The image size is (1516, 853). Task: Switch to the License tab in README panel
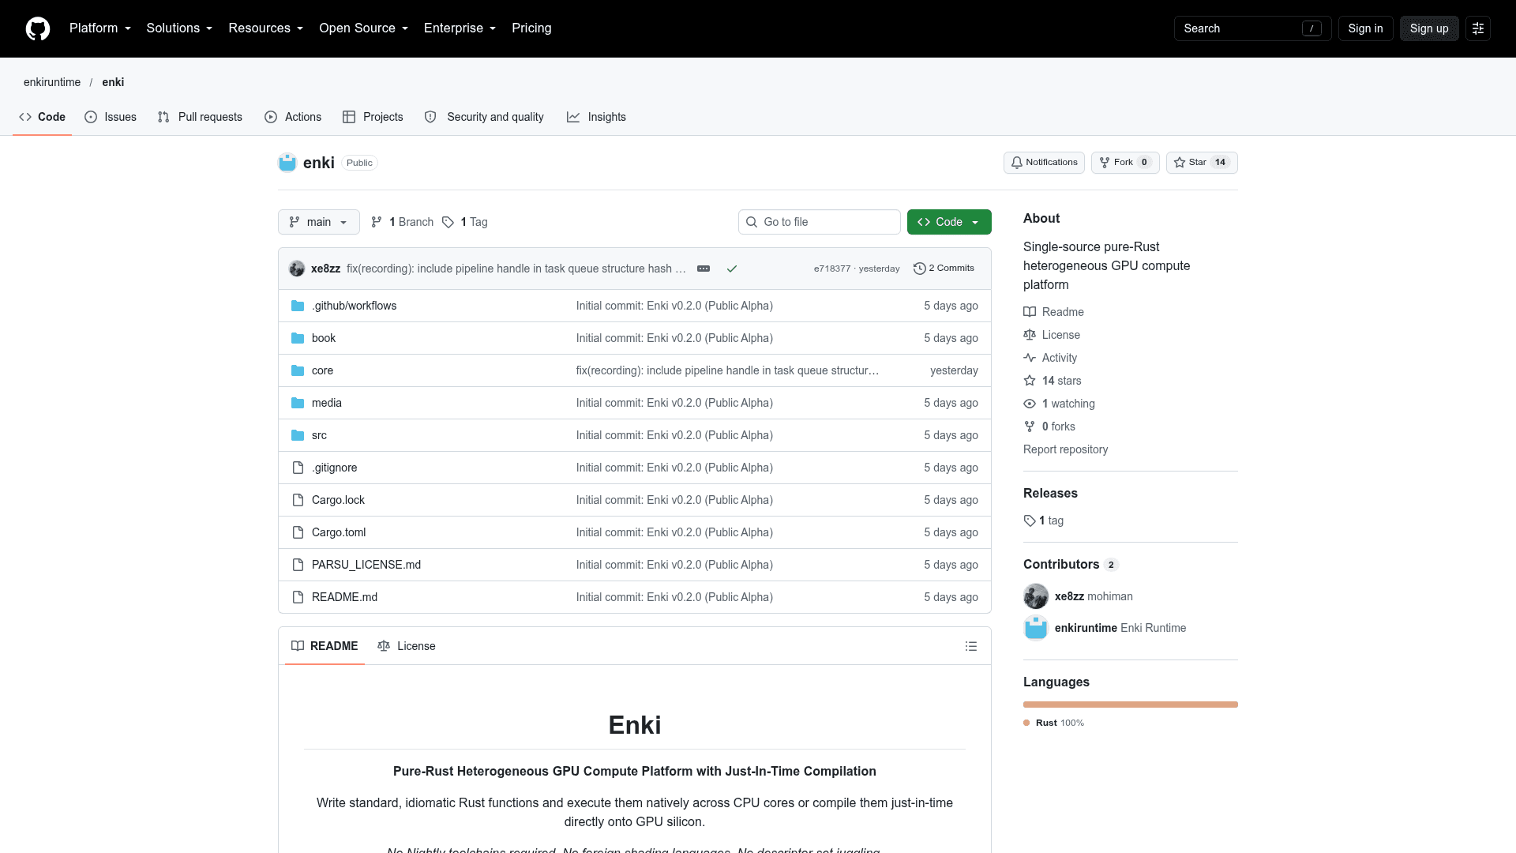click(x=407, y=646)
